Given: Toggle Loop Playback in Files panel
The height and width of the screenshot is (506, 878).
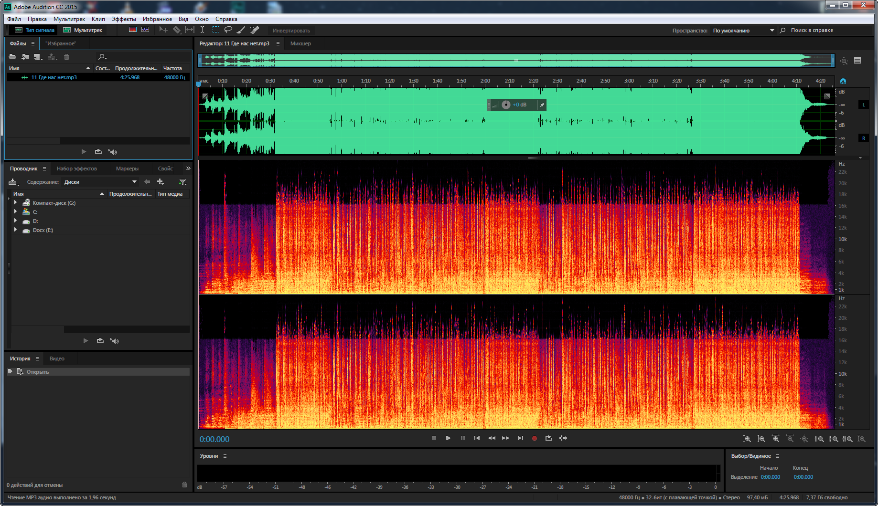Looking at the screenshot, I should click(x=98, y=152).
